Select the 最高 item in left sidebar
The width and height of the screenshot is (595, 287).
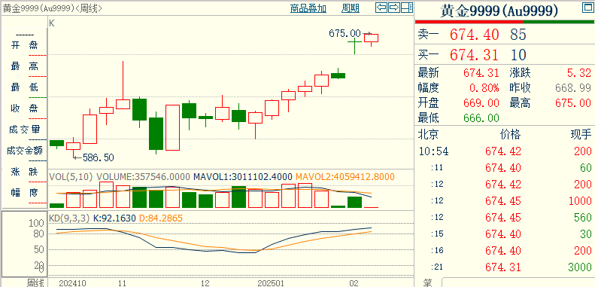(25, 66)
